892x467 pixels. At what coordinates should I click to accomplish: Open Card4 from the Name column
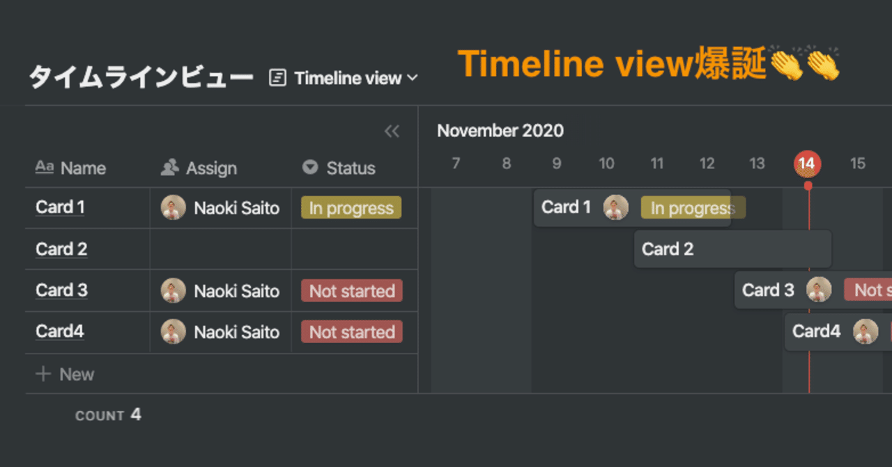coord(60,331)
